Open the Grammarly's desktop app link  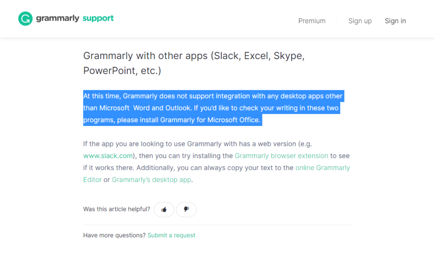coord(152,179)
